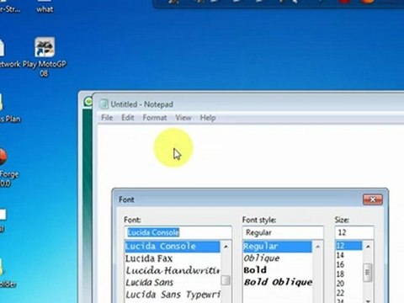Click font list scrollbar thumb
The image size is (404, 303).
[x=226, y=280]
